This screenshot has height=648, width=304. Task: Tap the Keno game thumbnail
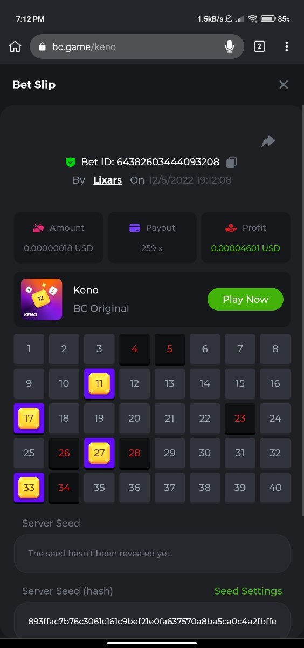pyautogui.click(x=42, y=299)
